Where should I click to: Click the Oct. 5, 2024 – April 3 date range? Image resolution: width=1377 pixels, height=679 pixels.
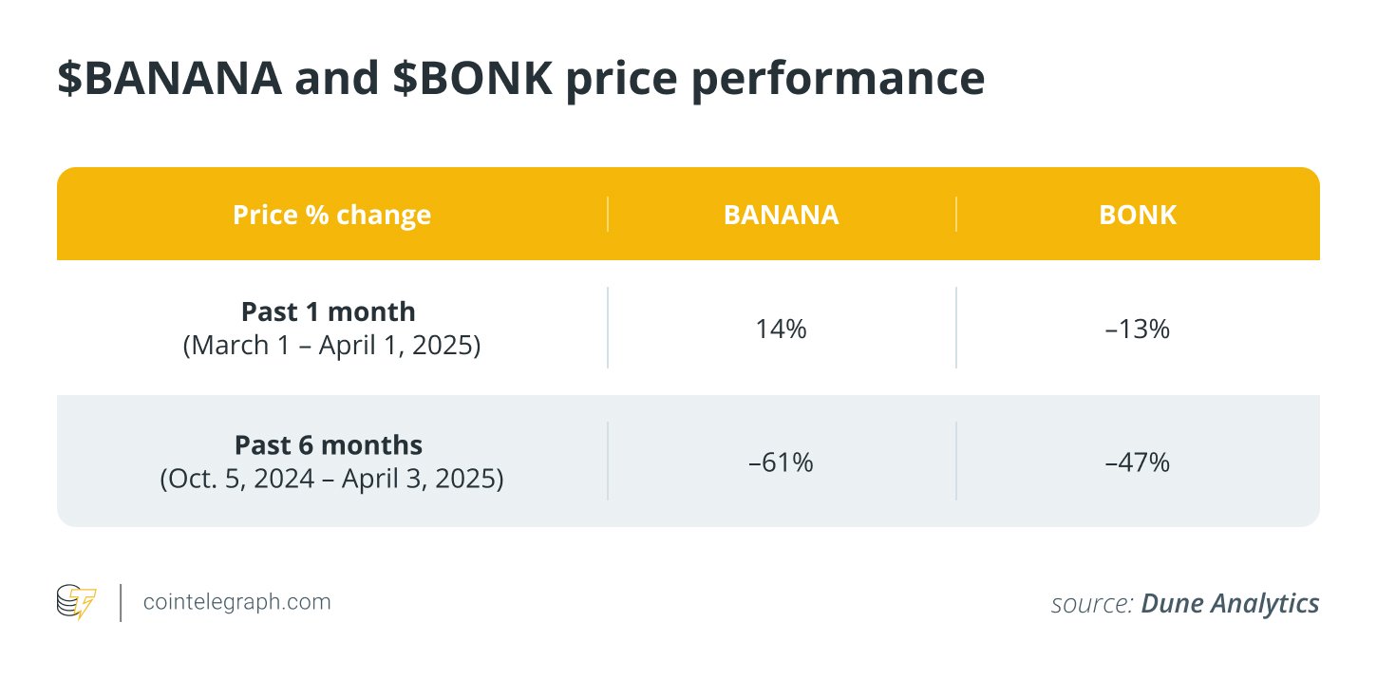point(331,479)
